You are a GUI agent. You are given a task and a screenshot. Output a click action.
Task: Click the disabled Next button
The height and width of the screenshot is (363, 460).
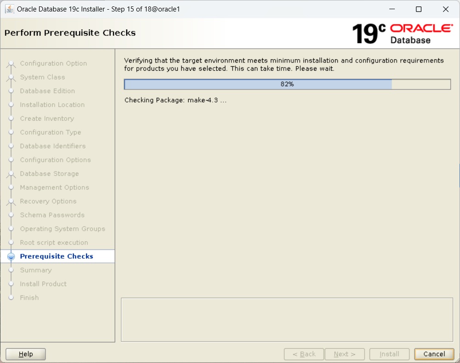[x=344, y=354]
